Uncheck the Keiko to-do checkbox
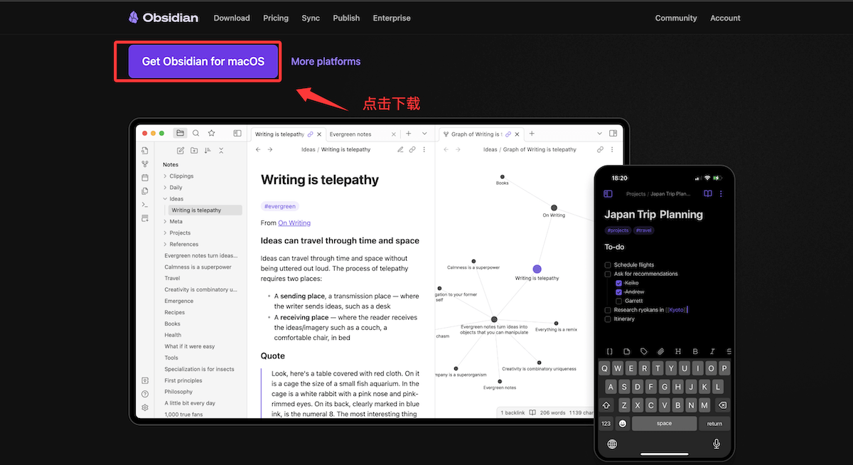853x465 pixels. (x=618, y=283)
